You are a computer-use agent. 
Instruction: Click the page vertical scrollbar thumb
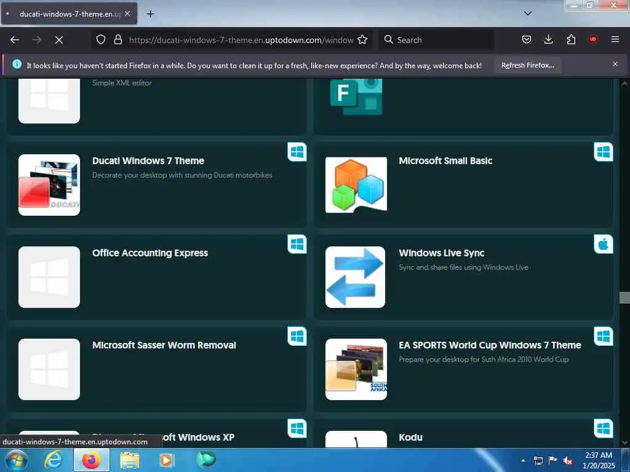[624, 297]
